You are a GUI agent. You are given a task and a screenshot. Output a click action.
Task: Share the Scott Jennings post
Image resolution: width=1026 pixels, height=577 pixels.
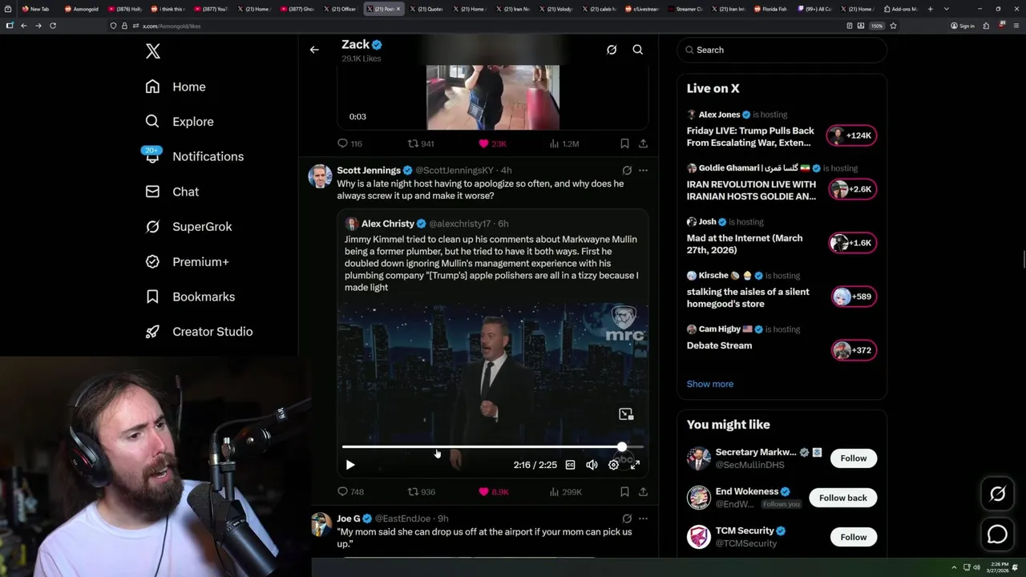tap(643, 492)
